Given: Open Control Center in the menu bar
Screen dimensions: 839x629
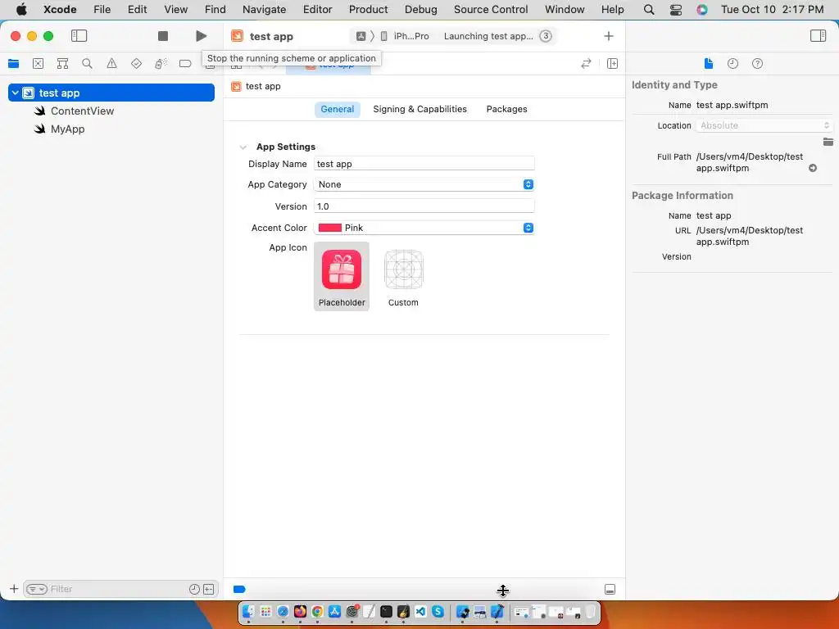Looking at the screenshot, I should [x=676, y=9].
